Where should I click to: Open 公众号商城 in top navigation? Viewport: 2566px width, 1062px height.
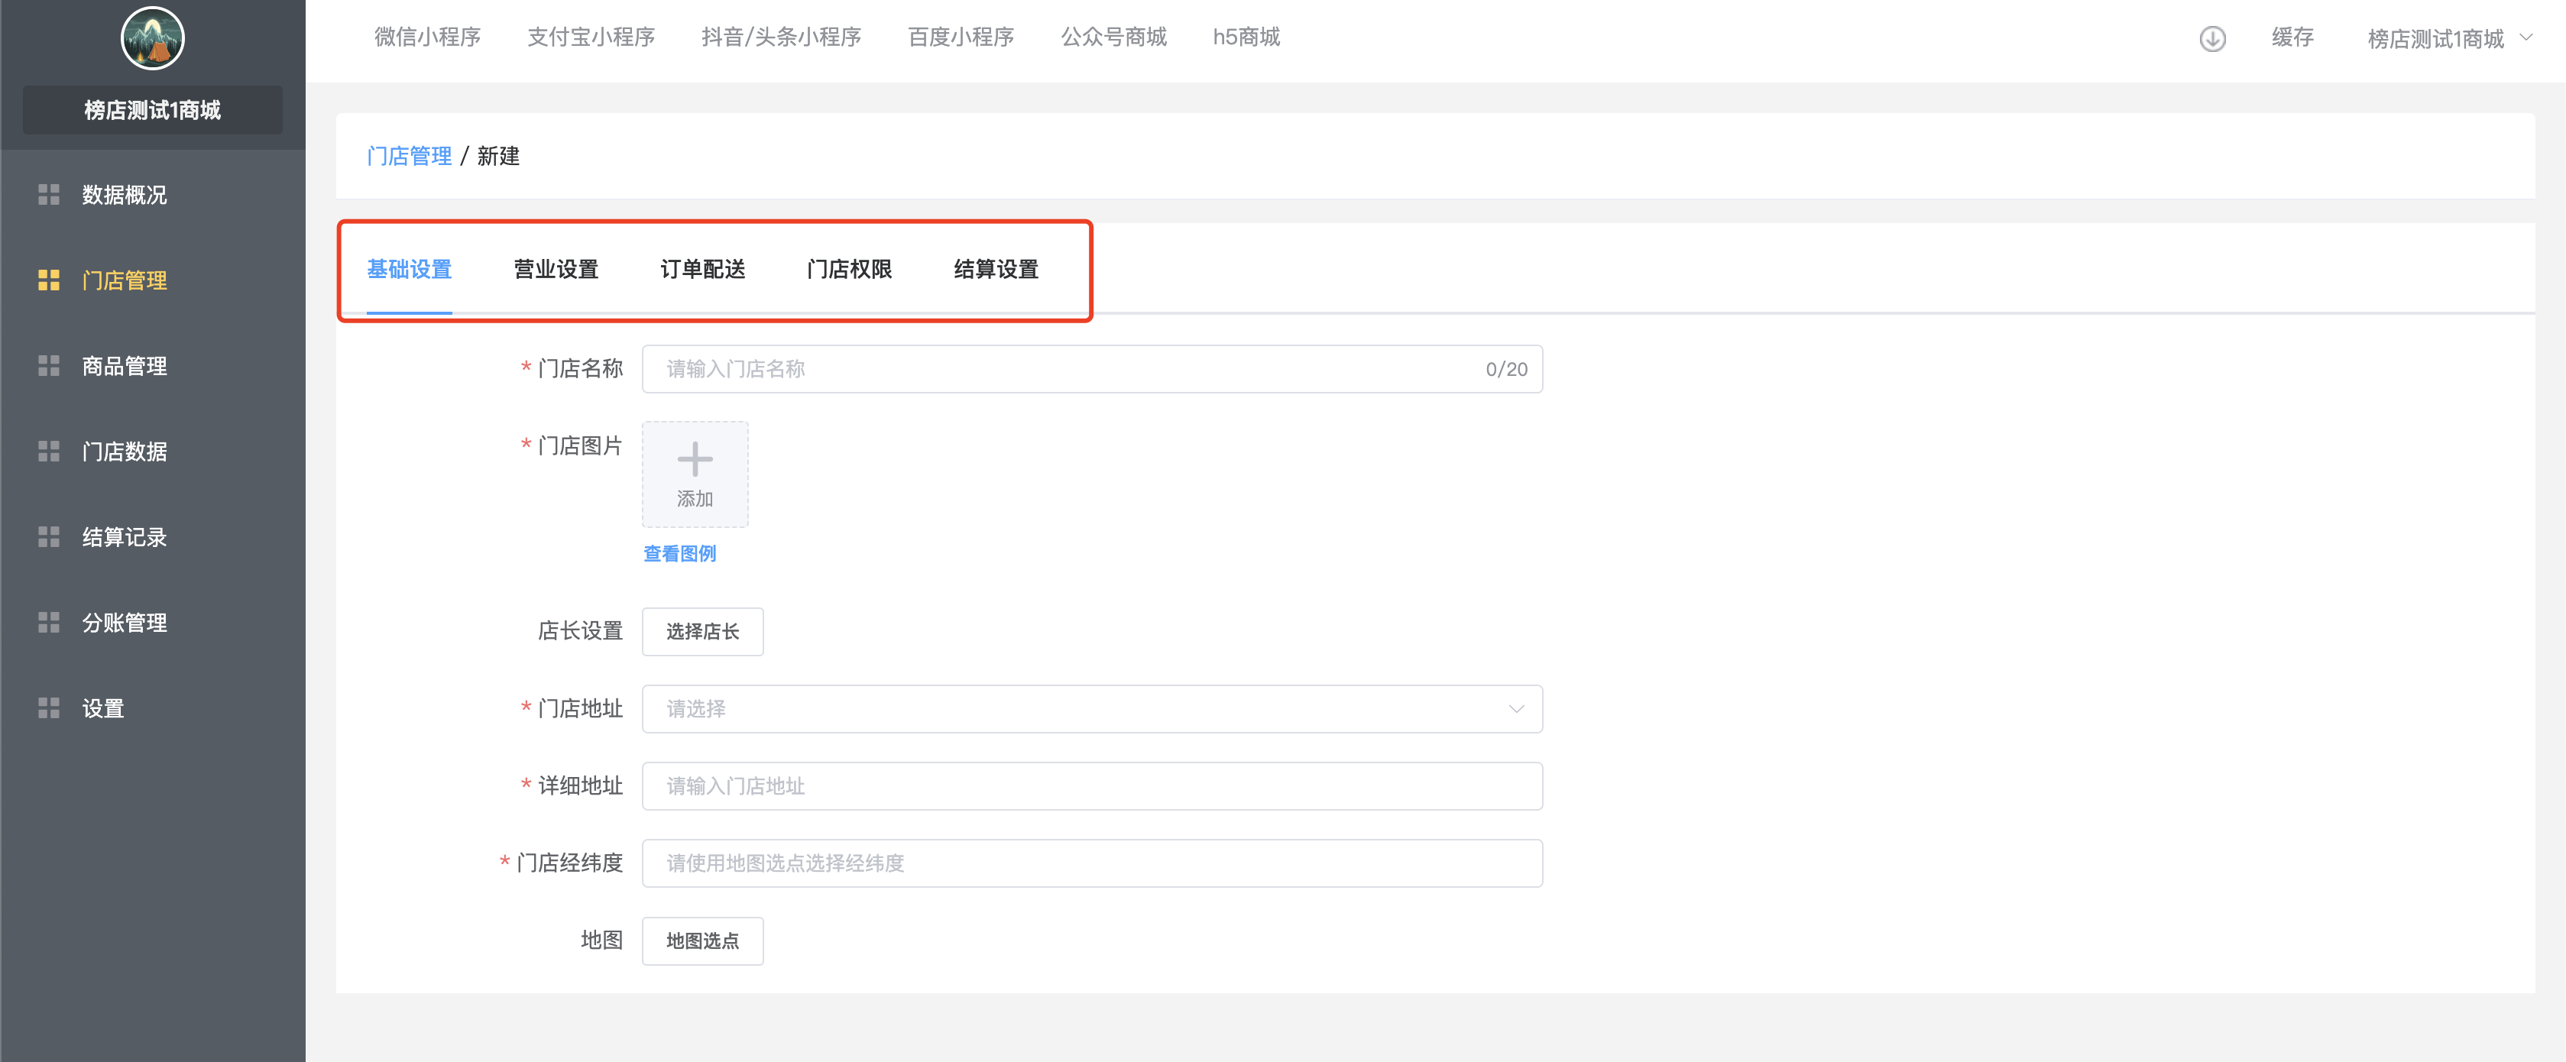1113,37
